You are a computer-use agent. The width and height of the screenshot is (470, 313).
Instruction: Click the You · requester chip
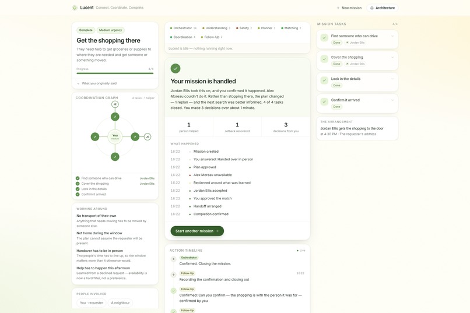tap(91, 303)
